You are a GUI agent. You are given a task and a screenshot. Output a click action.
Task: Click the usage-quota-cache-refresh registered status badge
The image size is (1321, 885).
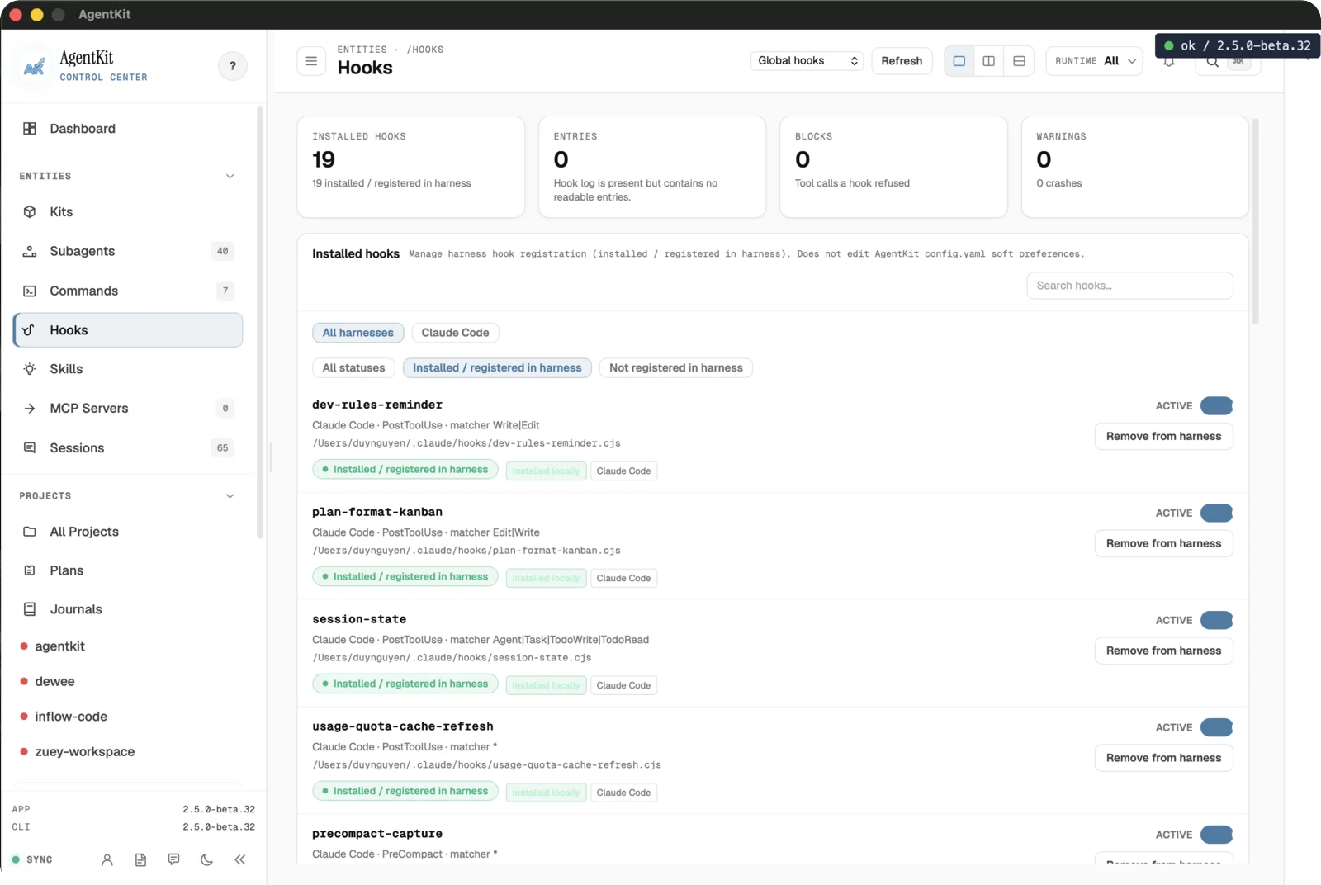tap(405, 791)
